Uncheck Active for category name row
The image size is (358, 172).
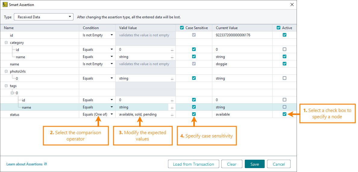284,56
